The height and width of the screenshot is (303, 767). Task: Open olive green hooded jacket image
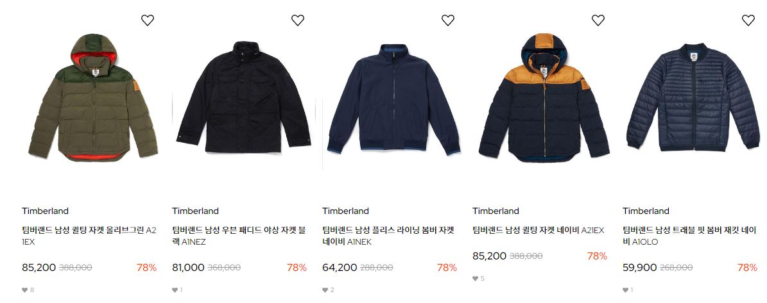(93, 97)
